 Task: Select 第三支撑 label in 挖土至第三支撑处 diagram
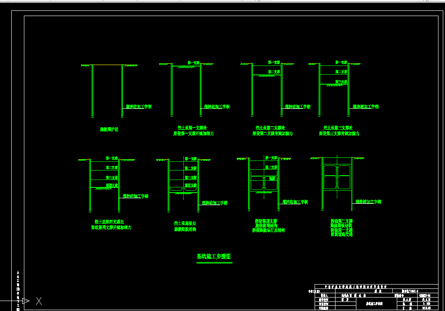[341, 82]
